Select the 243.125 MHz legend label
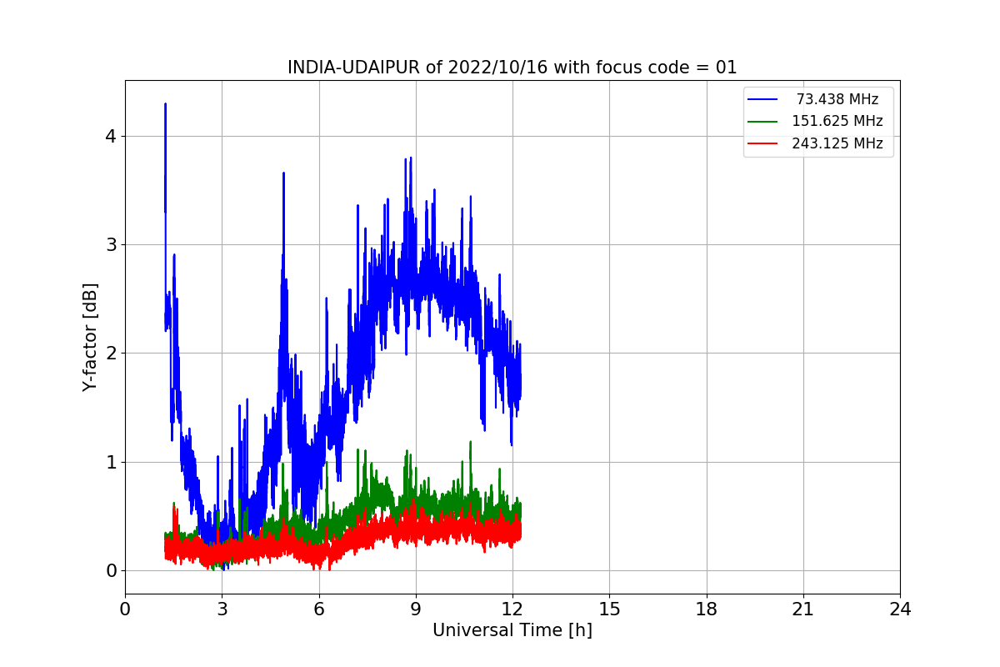 click(x=837, y=143)
